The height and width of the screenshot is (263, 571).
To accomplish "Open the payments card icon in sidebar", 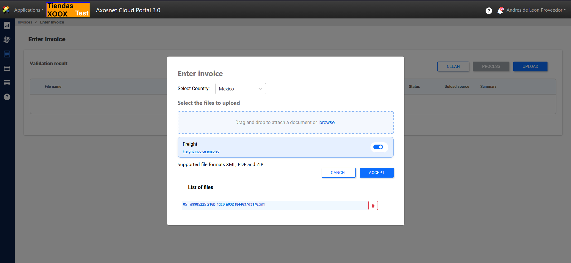I will [7, 68].
